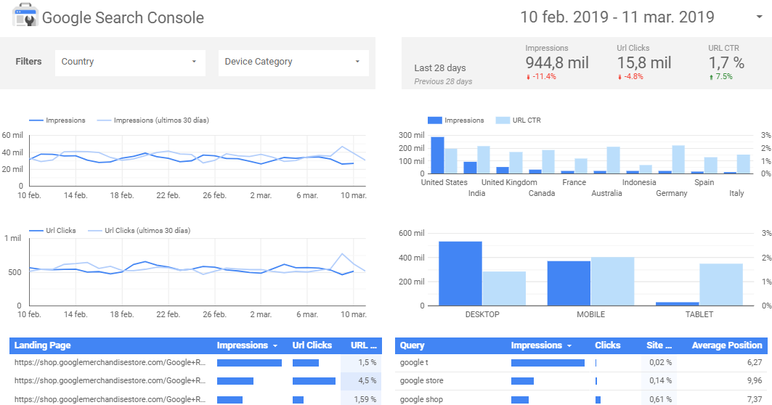Click the India impressions bar
Viewport: 772px width, 405px height.
click(x=470, y=168)
